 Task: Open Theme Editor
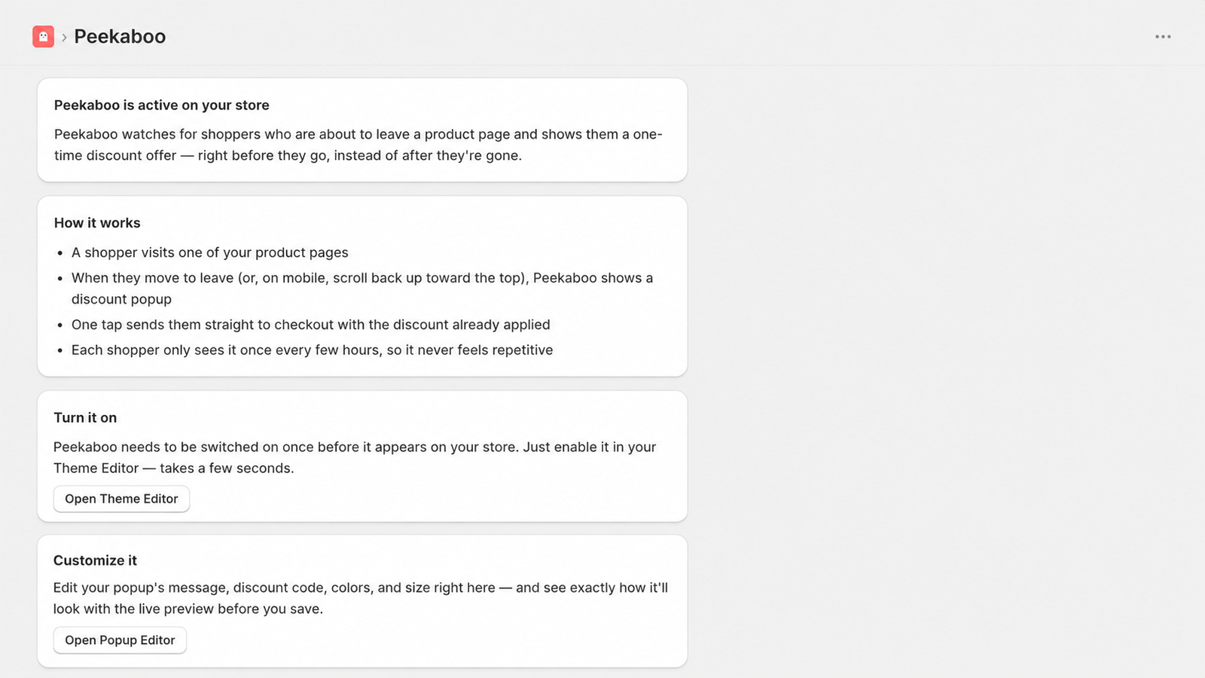pos(121,499)
